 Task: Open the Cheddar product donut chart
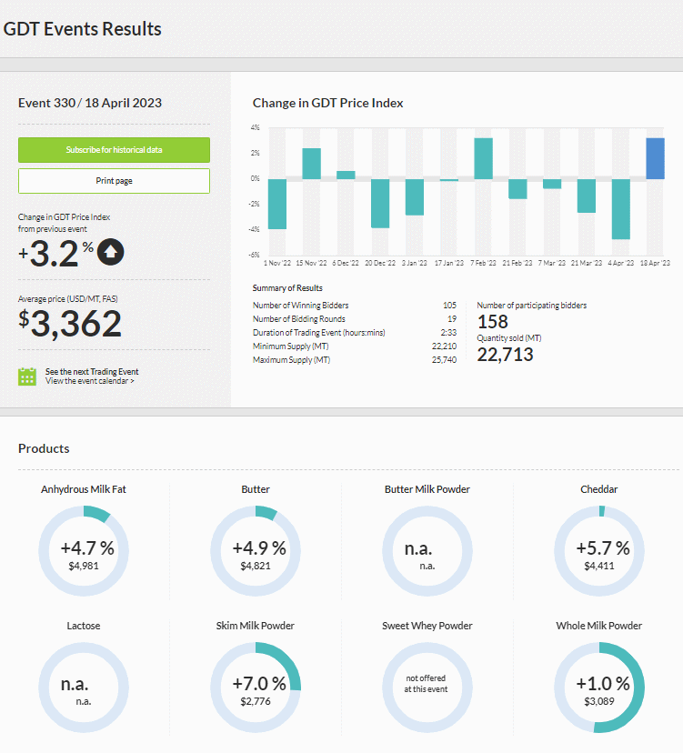coord(599,551)
